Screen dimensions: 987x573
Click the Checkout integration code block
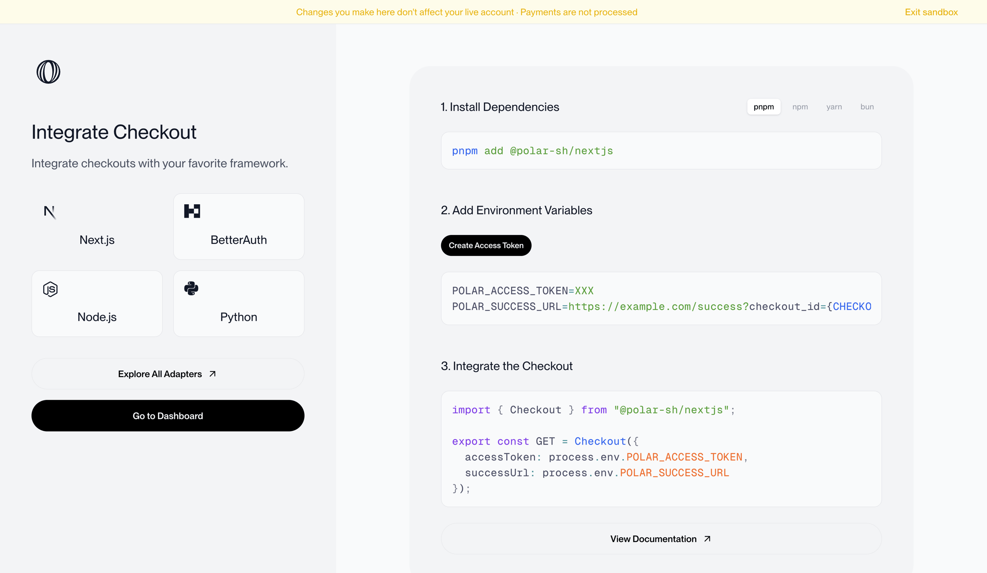pyautogui.click(x=661, y=449)
